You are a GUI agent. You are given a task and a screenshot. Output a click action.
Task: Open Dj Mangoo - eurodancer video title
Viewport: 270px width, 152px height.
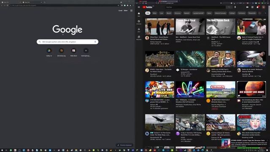[x=189, y=69]
